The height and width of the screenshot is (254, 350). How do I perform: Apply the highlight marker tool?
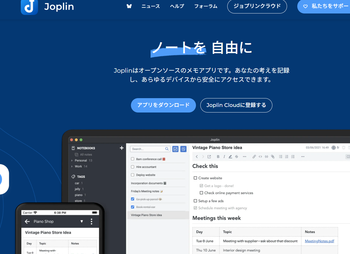(x=231, y=157)
